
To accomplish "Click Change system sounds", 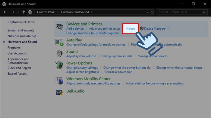I will (117, 56).
